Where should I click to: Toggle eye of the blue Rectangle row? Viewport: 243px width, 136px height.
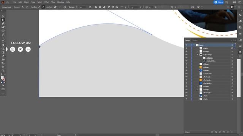186,83
